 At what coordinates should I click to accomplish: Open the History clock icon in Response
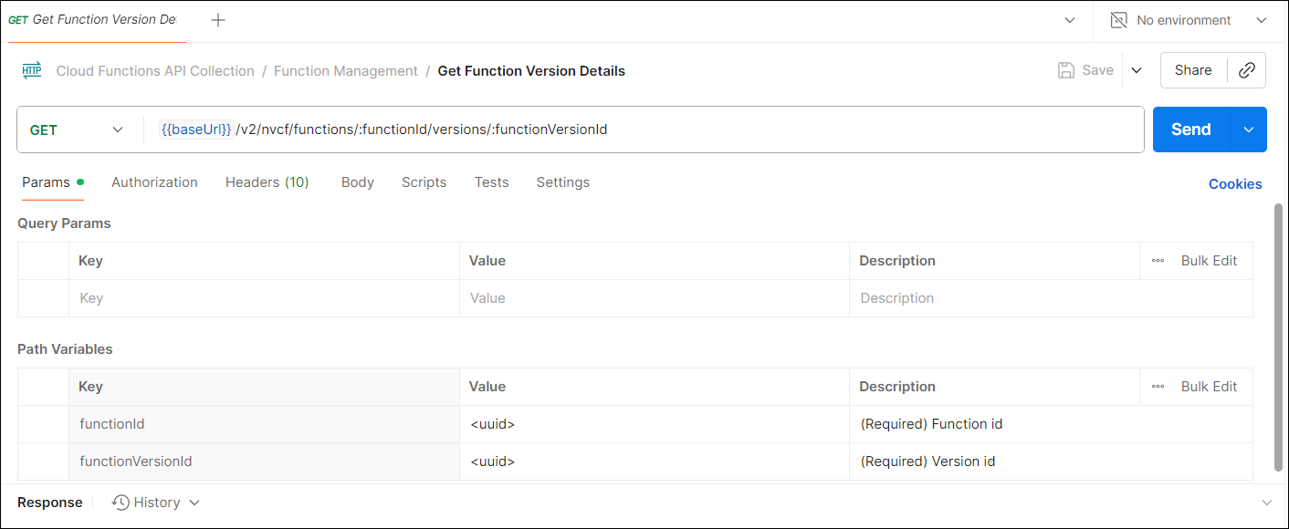pos(121,503)
